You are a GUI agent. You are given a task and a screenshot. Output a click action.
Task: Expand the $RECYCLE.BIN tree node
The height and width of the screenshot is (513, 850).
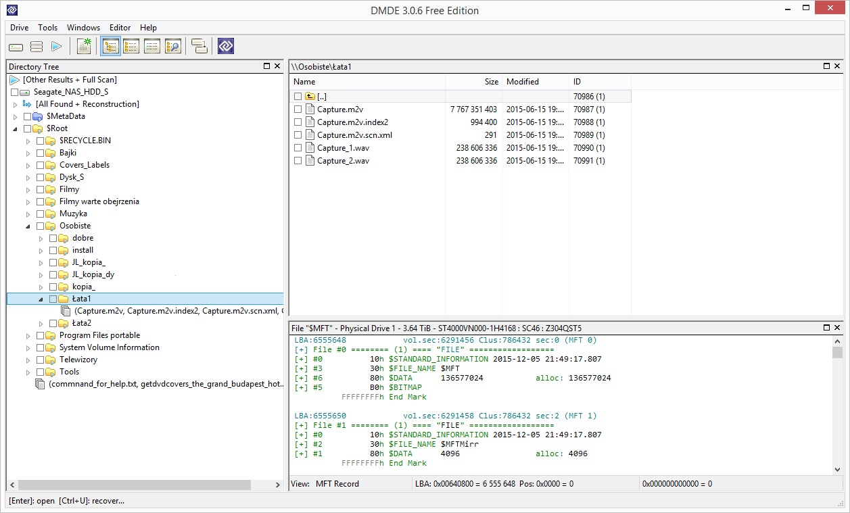[x=28, y=141]
